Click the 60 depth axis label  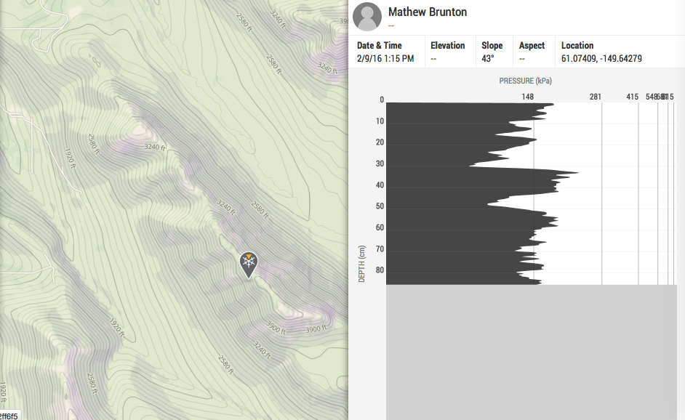point(380,227)
